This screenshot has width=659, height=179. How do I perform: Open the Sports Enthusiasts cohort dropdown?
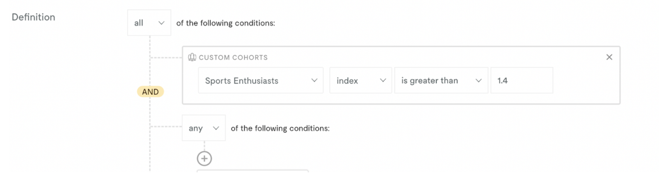click(x=261, y=80)
